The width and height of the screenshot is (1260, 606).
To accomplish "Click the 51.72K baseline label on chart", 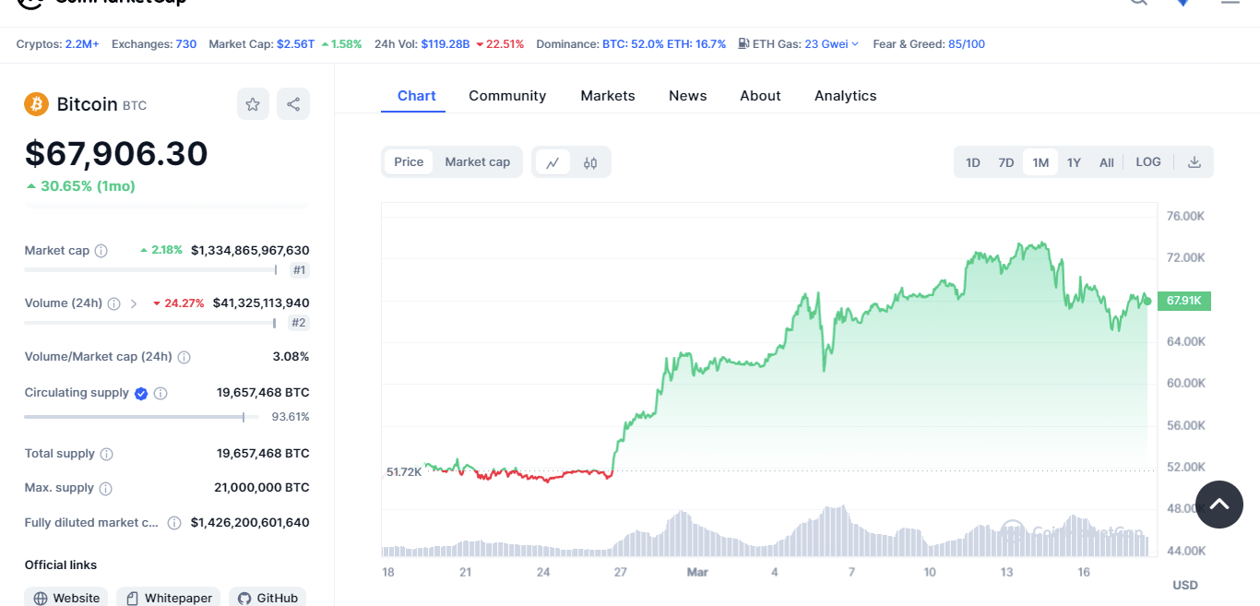I will tap(404, 471).
